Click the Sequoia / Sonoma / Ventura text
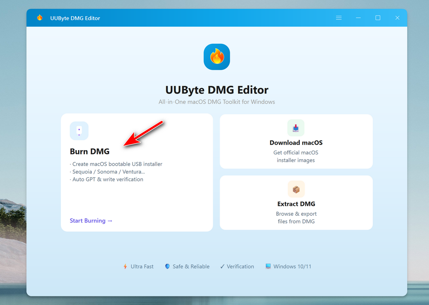 coord(108,172)
